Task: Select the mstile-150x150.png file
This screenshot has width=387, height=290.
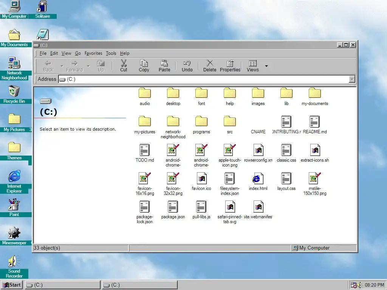Action: pos(315,184)
